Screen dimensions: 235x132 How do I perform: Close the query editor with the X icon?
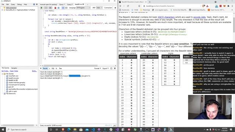(115, 8)
